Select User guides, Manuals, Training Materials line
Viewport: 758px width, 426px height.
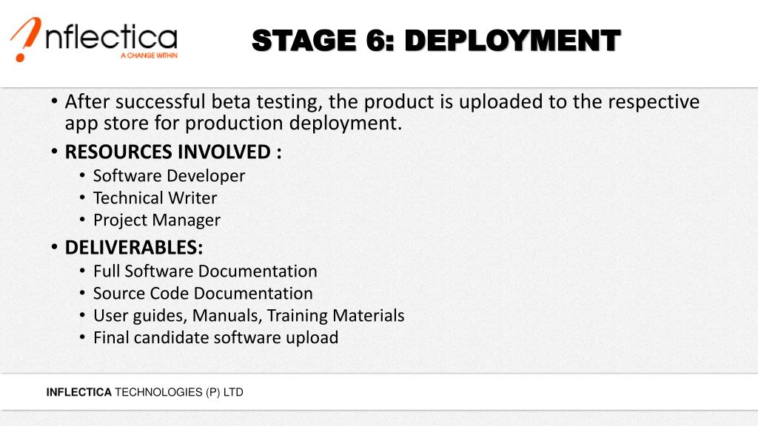coord(249,315)
